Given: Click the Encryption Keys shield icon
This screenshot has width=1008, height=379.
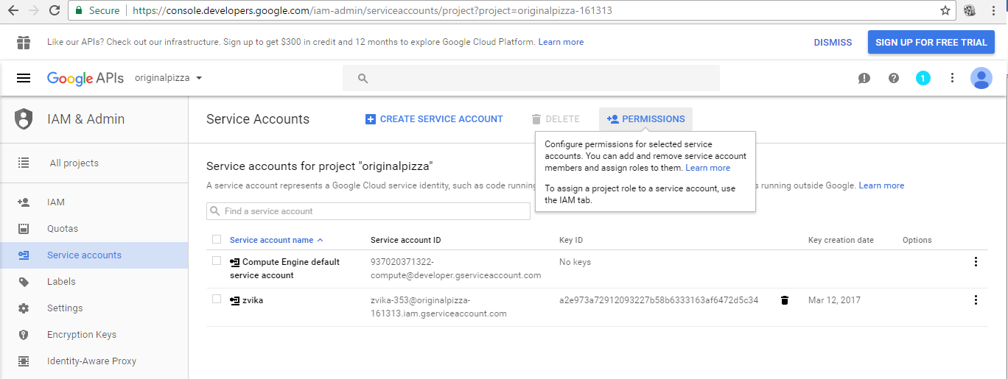Looking at the screenshot, I should tap(24, 335).
